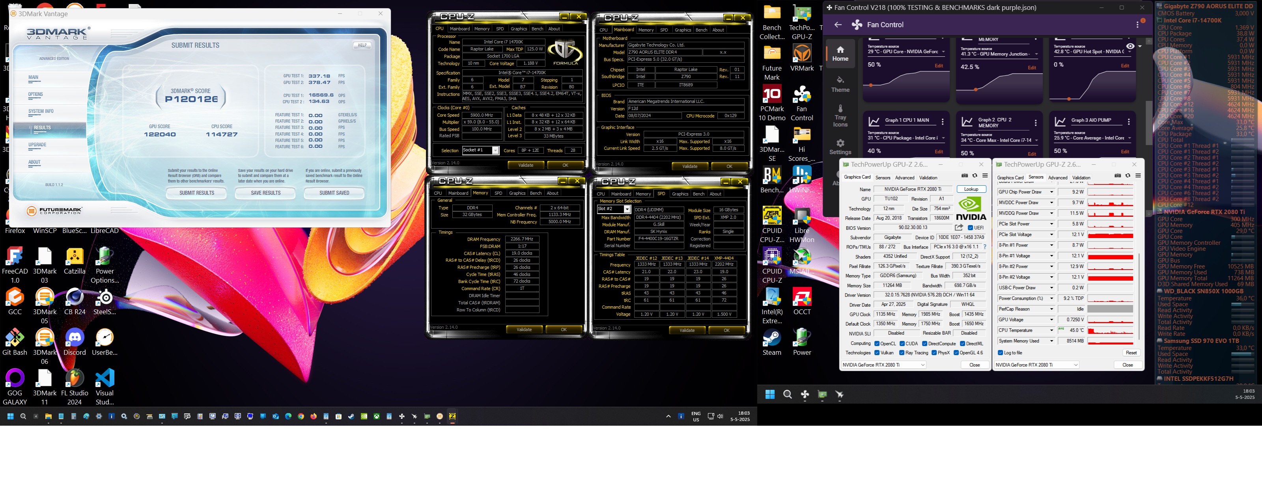
Task: Toggle the DirectML checkbox in GPU-Z
Action: pos(963,344)
